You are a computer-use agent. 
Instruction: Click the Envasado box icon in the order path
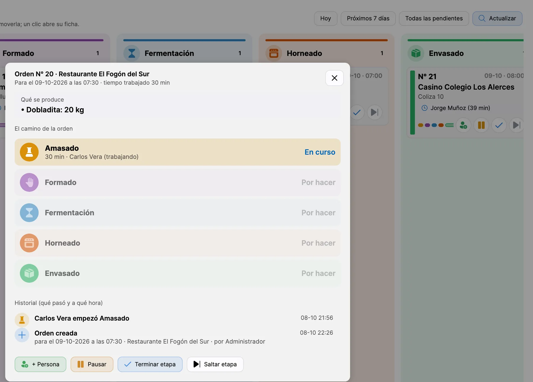(x=29, y=273)
